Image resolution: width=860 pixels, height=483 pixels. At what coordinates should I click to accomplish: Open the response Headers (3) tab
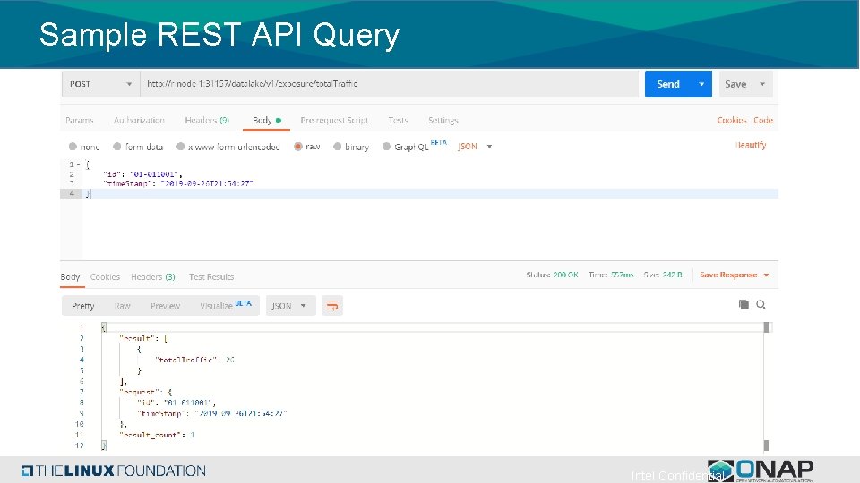pyautogui.click(x=153, y=276)
